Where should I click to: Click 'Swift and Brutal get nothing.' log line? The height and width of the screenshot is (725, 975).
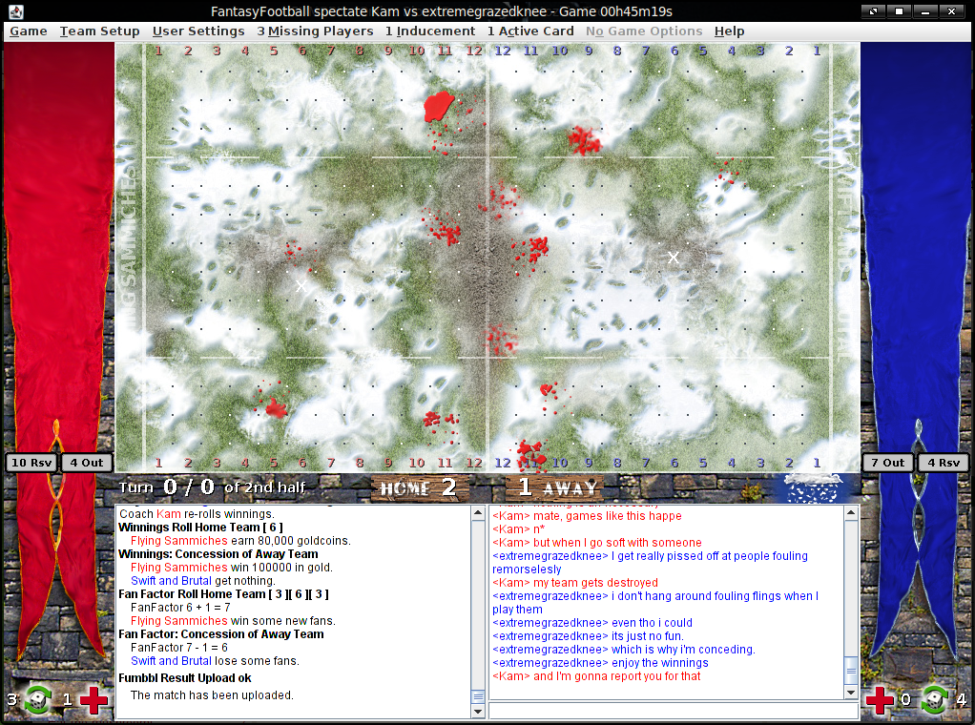(202, 580)
